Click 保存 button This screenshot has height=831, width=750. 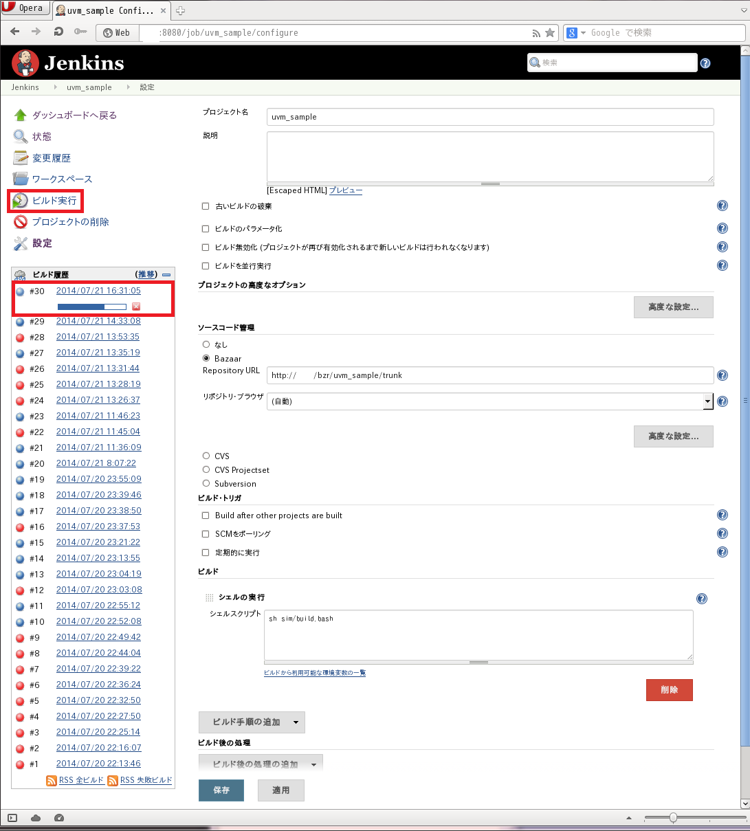point(221,790)
